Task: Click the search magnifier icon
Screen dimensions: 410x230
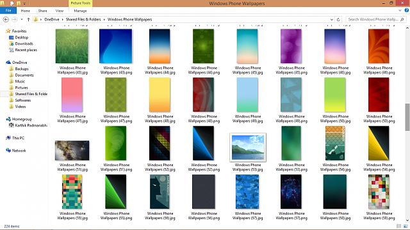Action: [402, 20]
